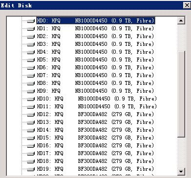Select HD10: HPQ NB1000D4450 disk text

point(97,99)
